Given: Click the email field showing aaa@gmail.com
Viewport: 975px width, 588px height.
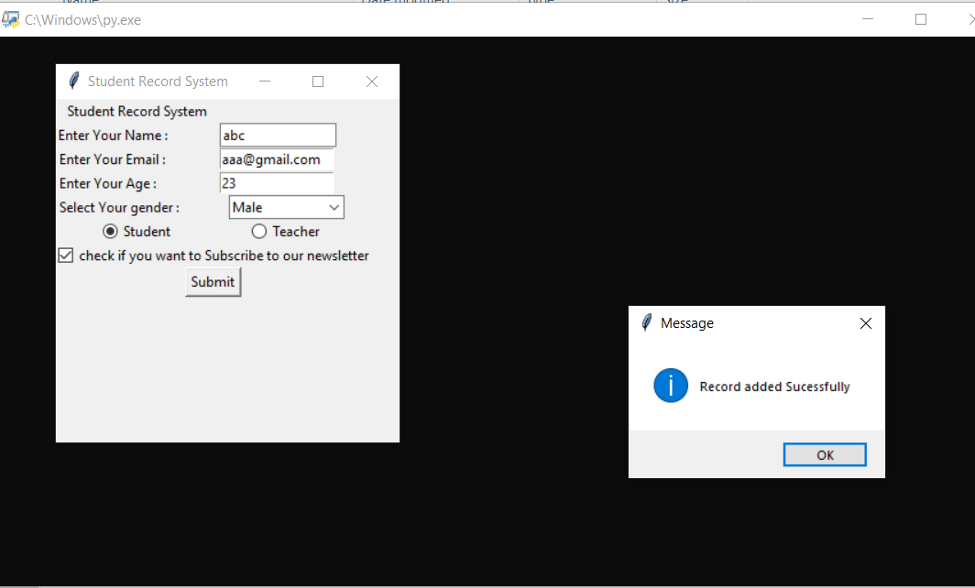Looking at the screenshot, I should tap(276, 159).
